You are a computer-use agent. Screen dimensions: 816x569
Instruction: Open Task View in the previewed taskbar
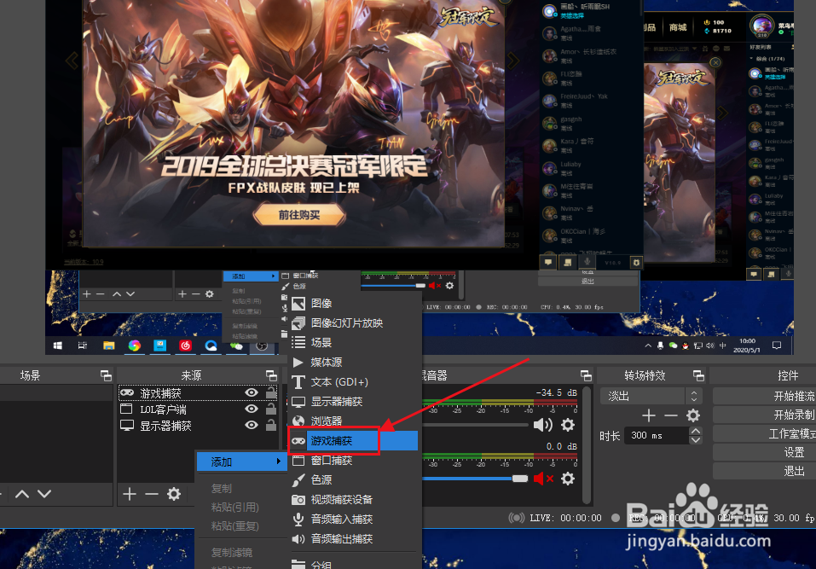[x=83, y=345]
